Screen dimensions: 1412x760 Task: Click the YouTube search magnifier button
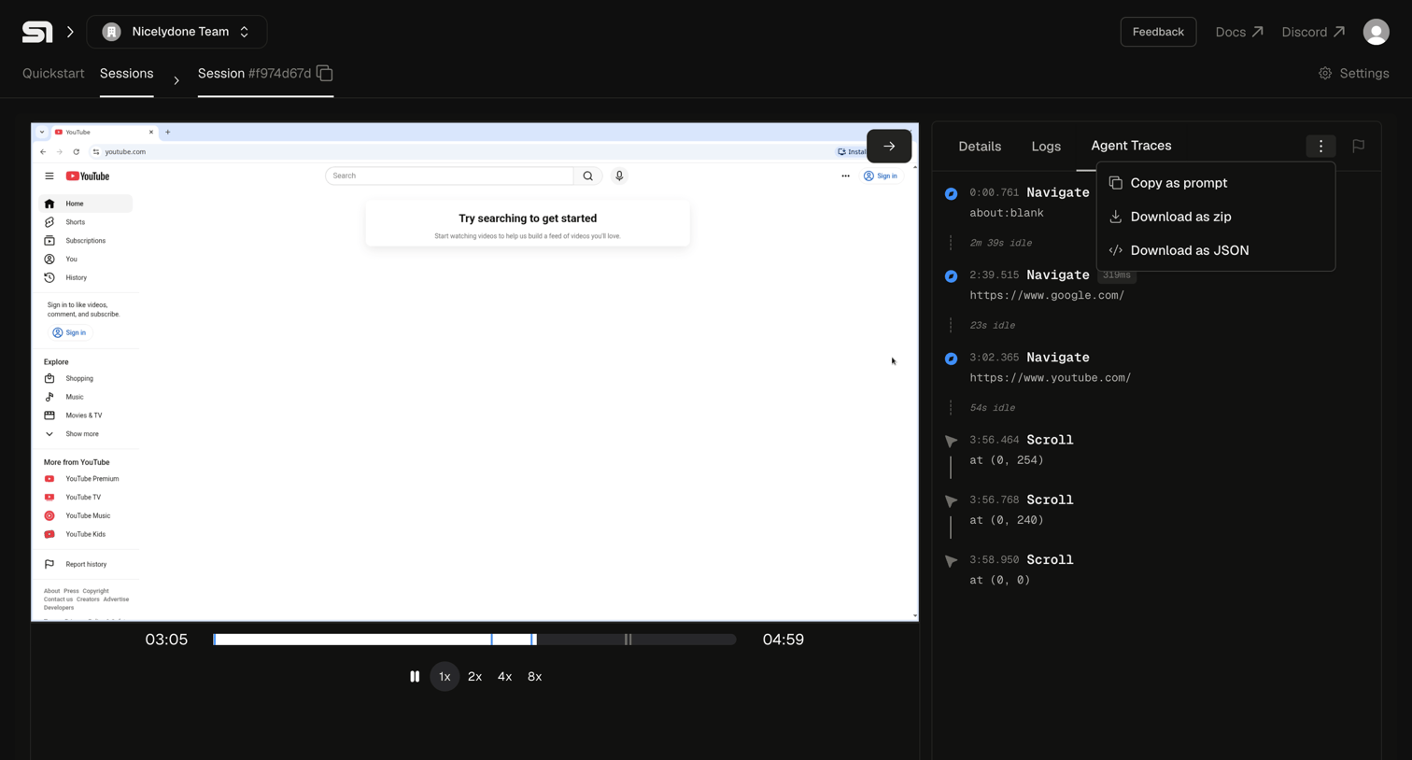(587, 176)
